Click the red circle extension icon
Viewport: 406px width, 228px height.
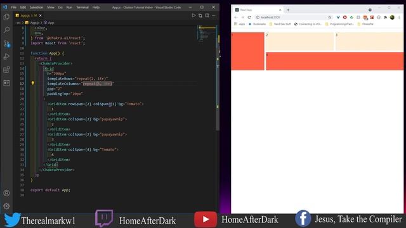click(344, 17)
